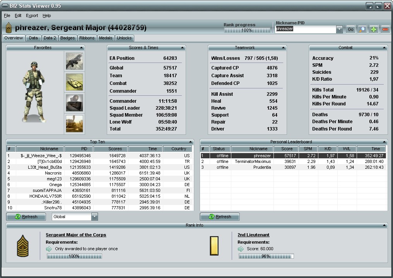Image resolution: width=393 pixels, height=278 pixels.
Task: Open the Global leaderboard type dropdown
Action: pyautogui.click(x=94, y=217)
